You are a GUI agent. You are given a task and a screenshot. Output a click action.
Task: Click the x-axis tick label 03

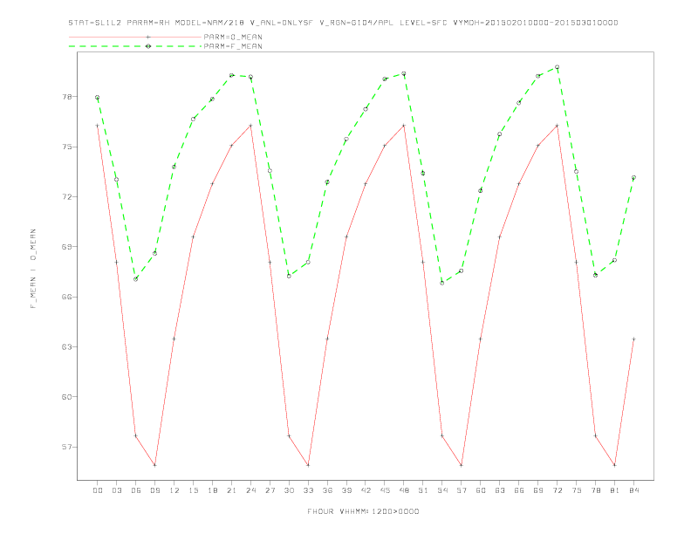point(116,490)
